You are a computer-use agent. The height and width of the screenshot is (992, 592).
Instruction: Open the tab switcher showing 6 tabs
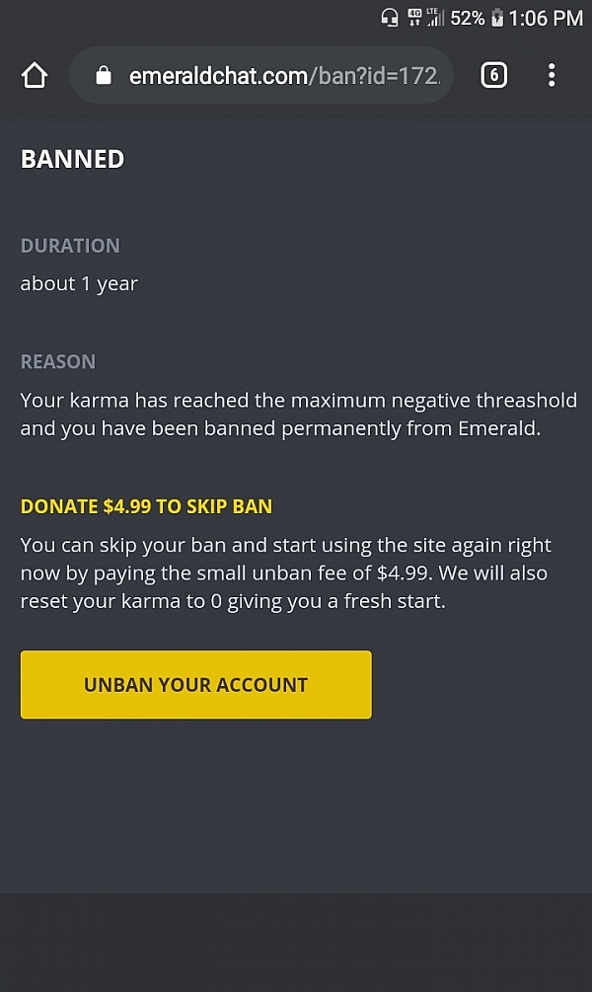494,75
